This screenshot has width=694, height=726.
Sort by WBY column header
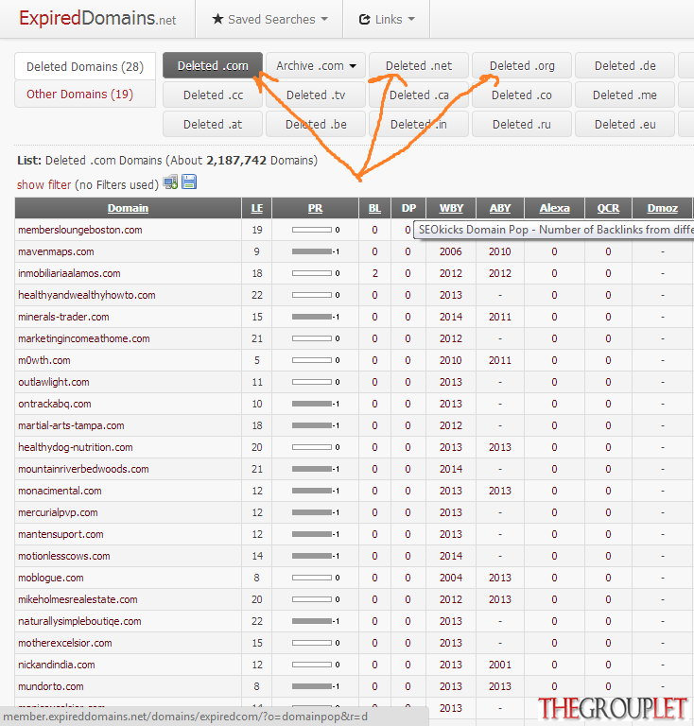tap(451, 208)
